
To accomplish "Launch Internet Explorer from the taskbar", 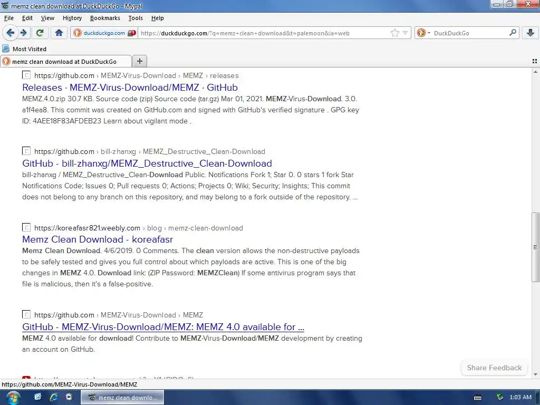I will 54,397.
